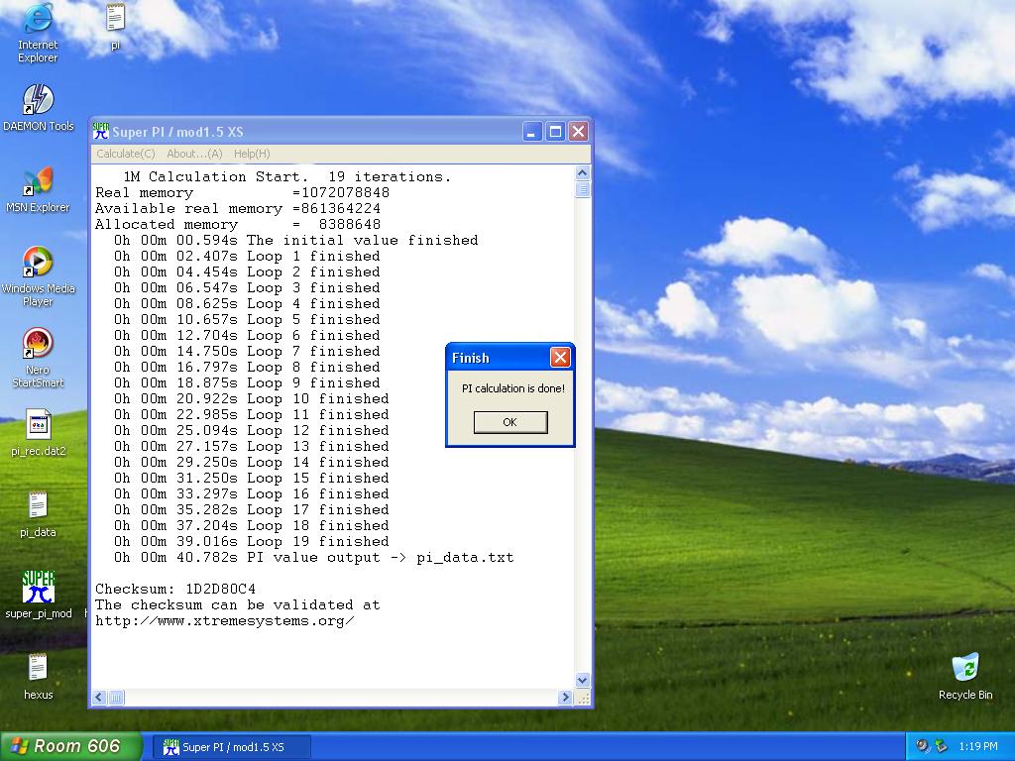Click the horizontal scrollbar left arrow
Image resolution: width=1015 pixels, height=761 pixels.
pyautogui.click(x=99, y=697)
